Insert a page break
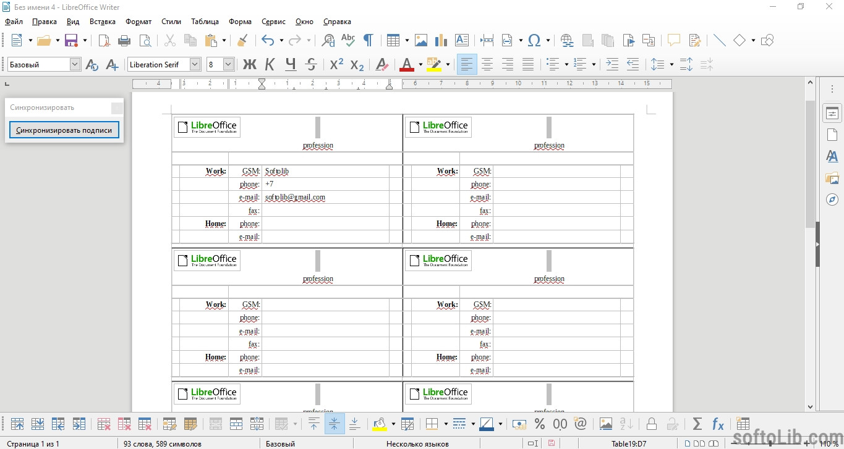 (487, 41)
